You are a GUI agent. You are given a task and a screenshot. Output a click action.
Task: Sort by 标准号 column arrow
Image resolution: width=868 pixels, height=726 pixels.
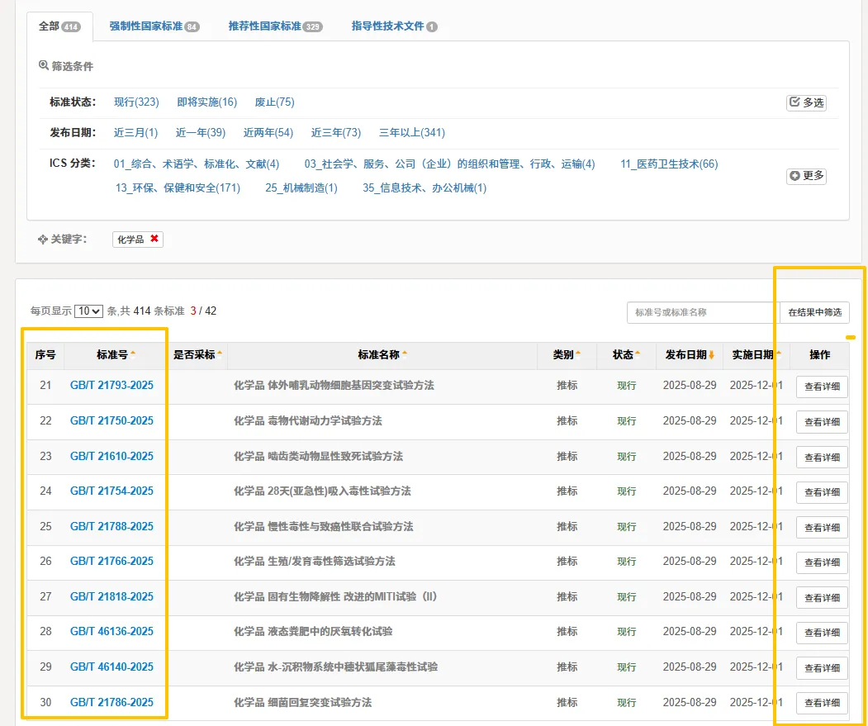click(x=133, y=354)
